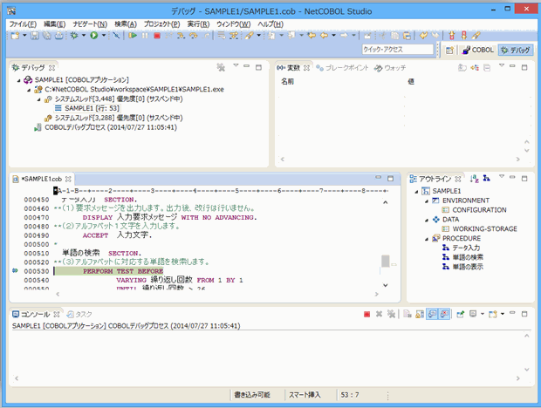Switch to the ウォッチ tab
541x408 pixels.
coord(391,68)
